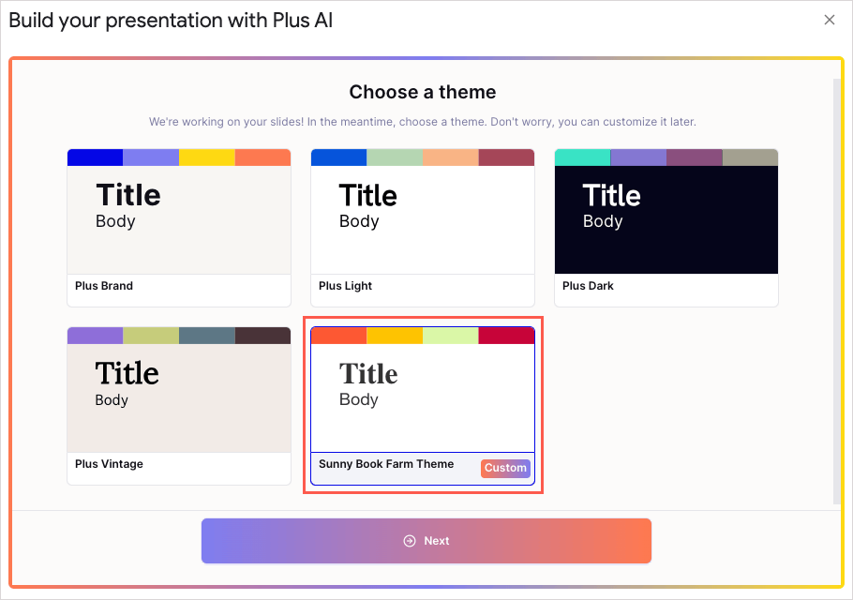Click the arrow icon on Next button
This screenshot has width=853, height=600.
pos(409,541)
